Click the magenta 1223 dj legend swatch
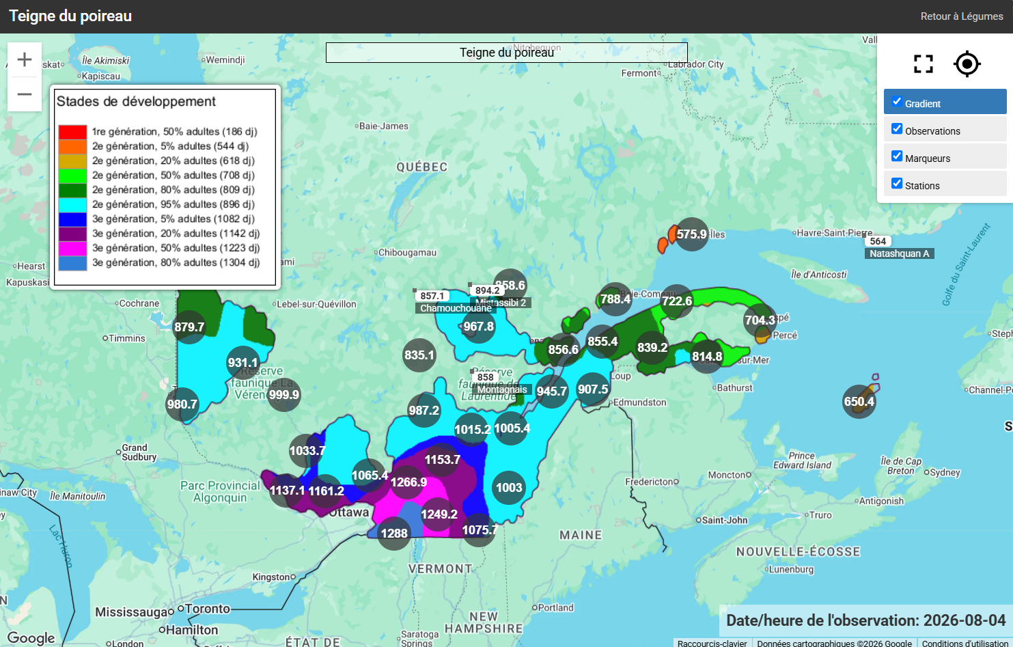This screenshot has height=647, width=1013. pyautogui.click(x=72, y=248)
